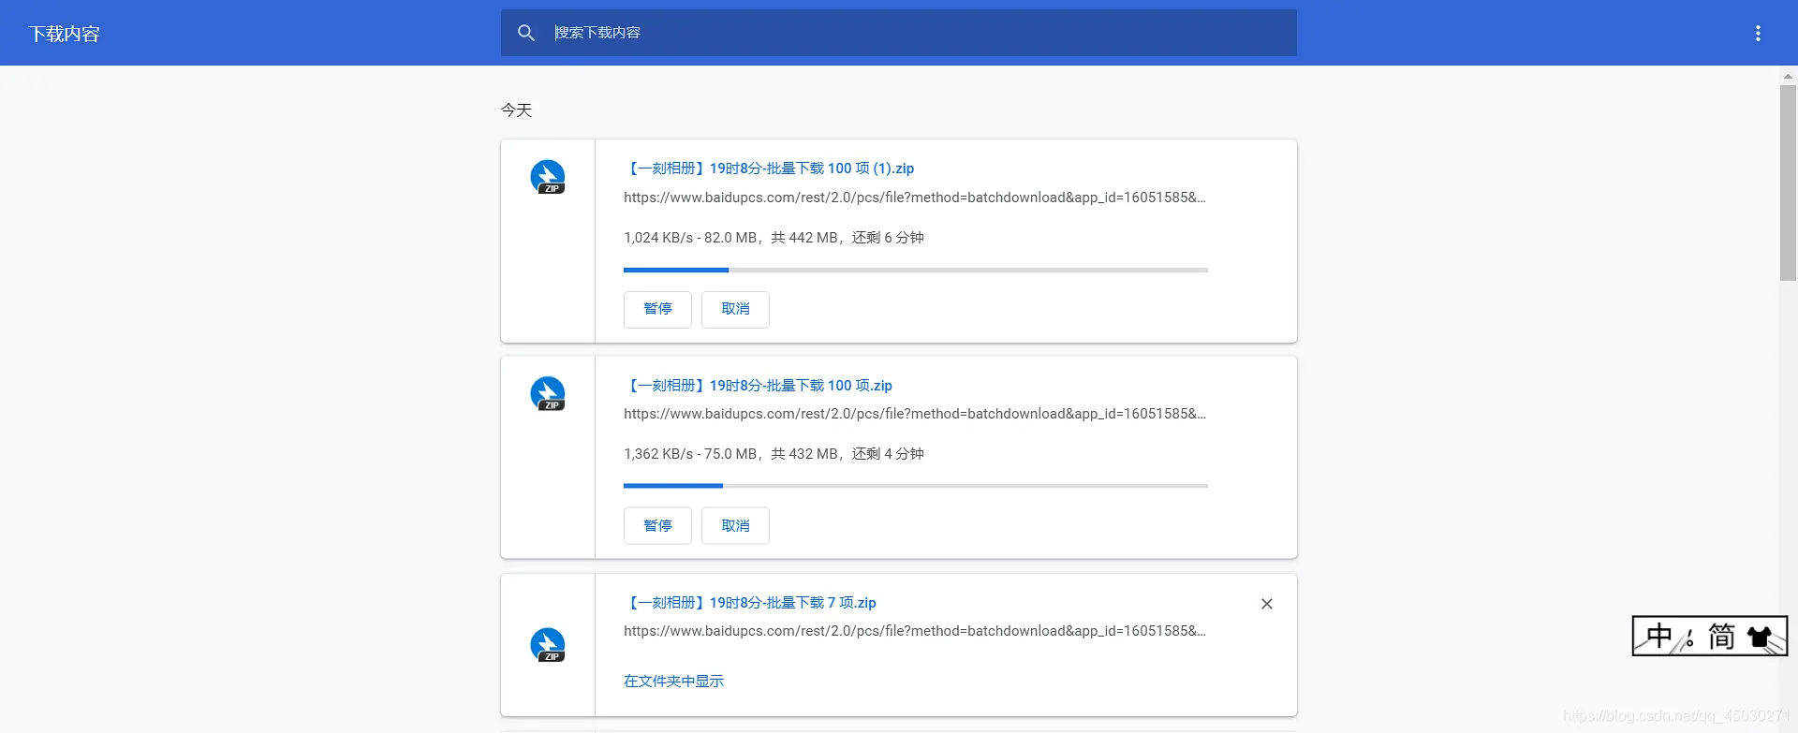1798x733 pixels.
Task: Click the page vertical scrollbar thumb
Action: (x=1788, y=183)
